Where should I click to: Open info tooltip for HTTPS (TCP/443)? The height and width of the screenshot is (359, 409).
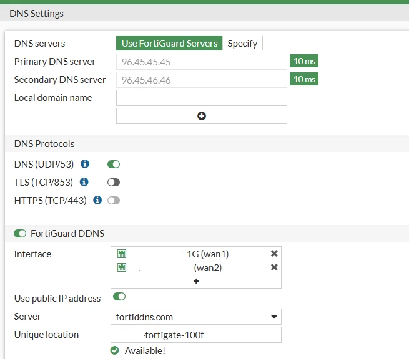[x=97, y=200]
